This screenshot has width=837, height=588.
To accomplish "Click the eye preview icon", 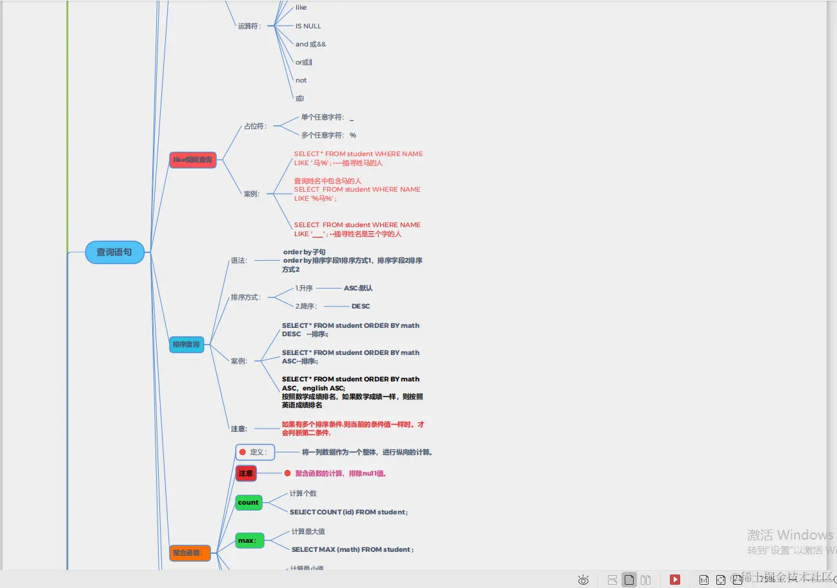I will pos(584,580).
